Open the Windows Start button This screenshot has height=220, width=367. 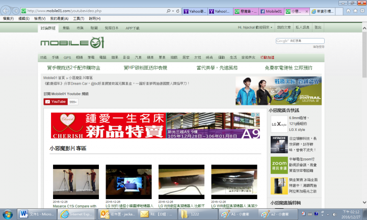pos(8,214)
